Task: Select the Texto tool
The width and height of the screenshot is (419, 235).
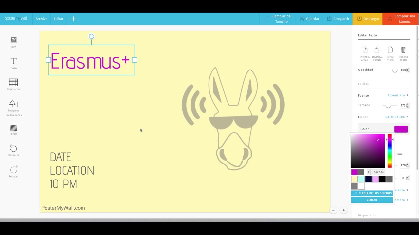Action: tap(13, 63)
